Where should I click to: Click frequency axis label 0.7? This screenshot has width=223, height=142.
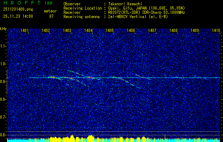pos(2,117)
